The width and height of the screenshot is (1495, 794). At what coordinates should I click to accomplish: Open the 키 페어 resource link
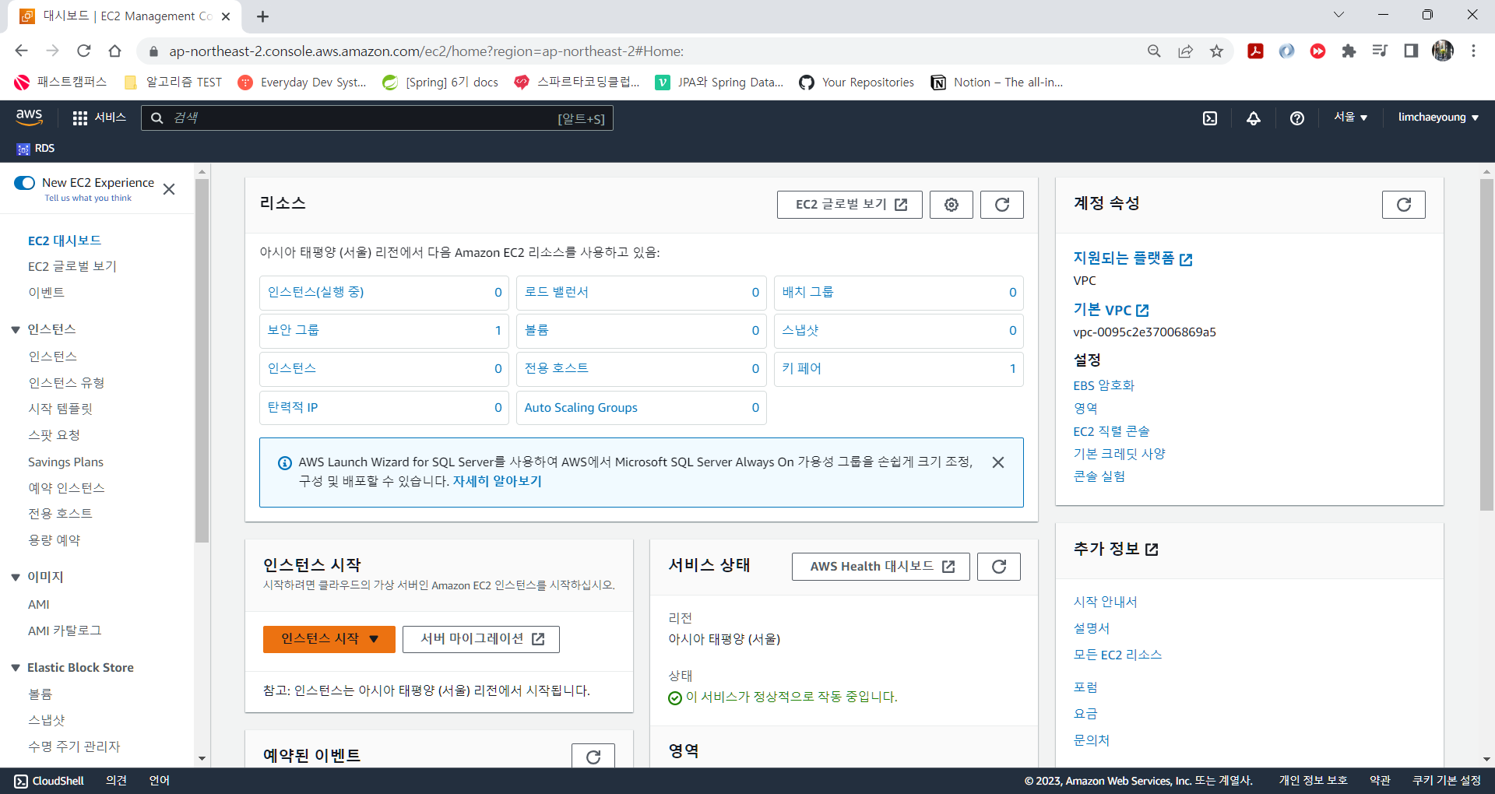pyautogui.click(x=801, y=368)
